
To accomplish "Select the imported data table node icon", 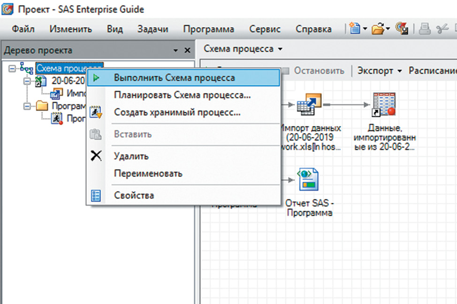I will pyautogui.click(x=384, y=104).
